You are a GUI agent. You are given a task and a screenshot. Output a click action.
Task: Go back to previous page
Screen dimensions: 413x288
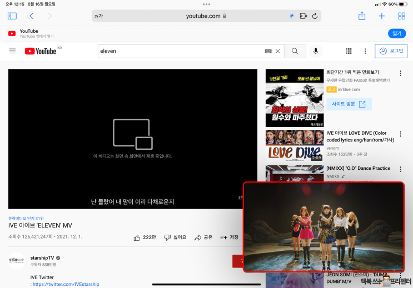32,16
